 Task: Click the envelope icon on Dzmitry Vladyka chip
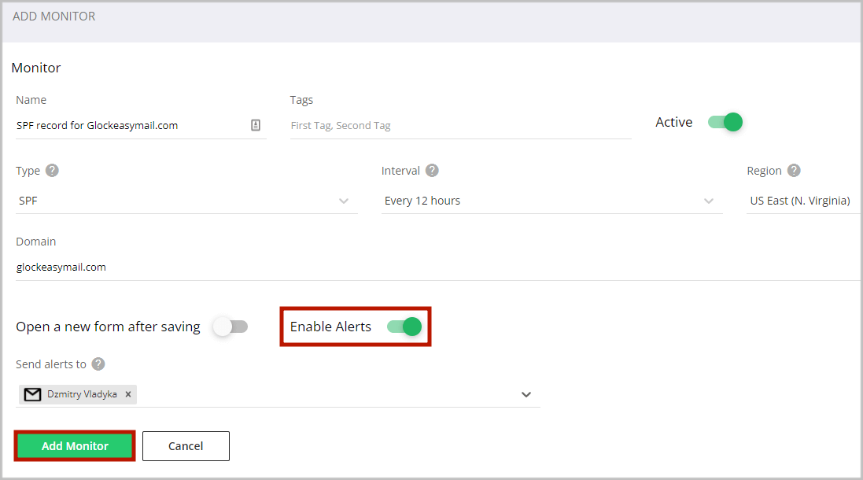point(32,394)
